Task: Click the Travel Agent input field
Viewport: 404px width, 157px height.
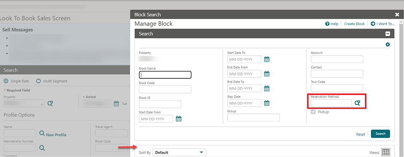Action: click(111, 133)
